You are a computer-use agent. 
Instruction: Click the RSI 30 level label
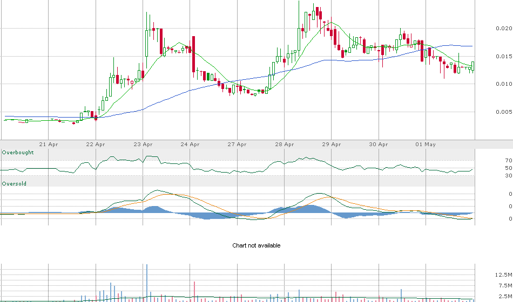click(x=509, y=175)
